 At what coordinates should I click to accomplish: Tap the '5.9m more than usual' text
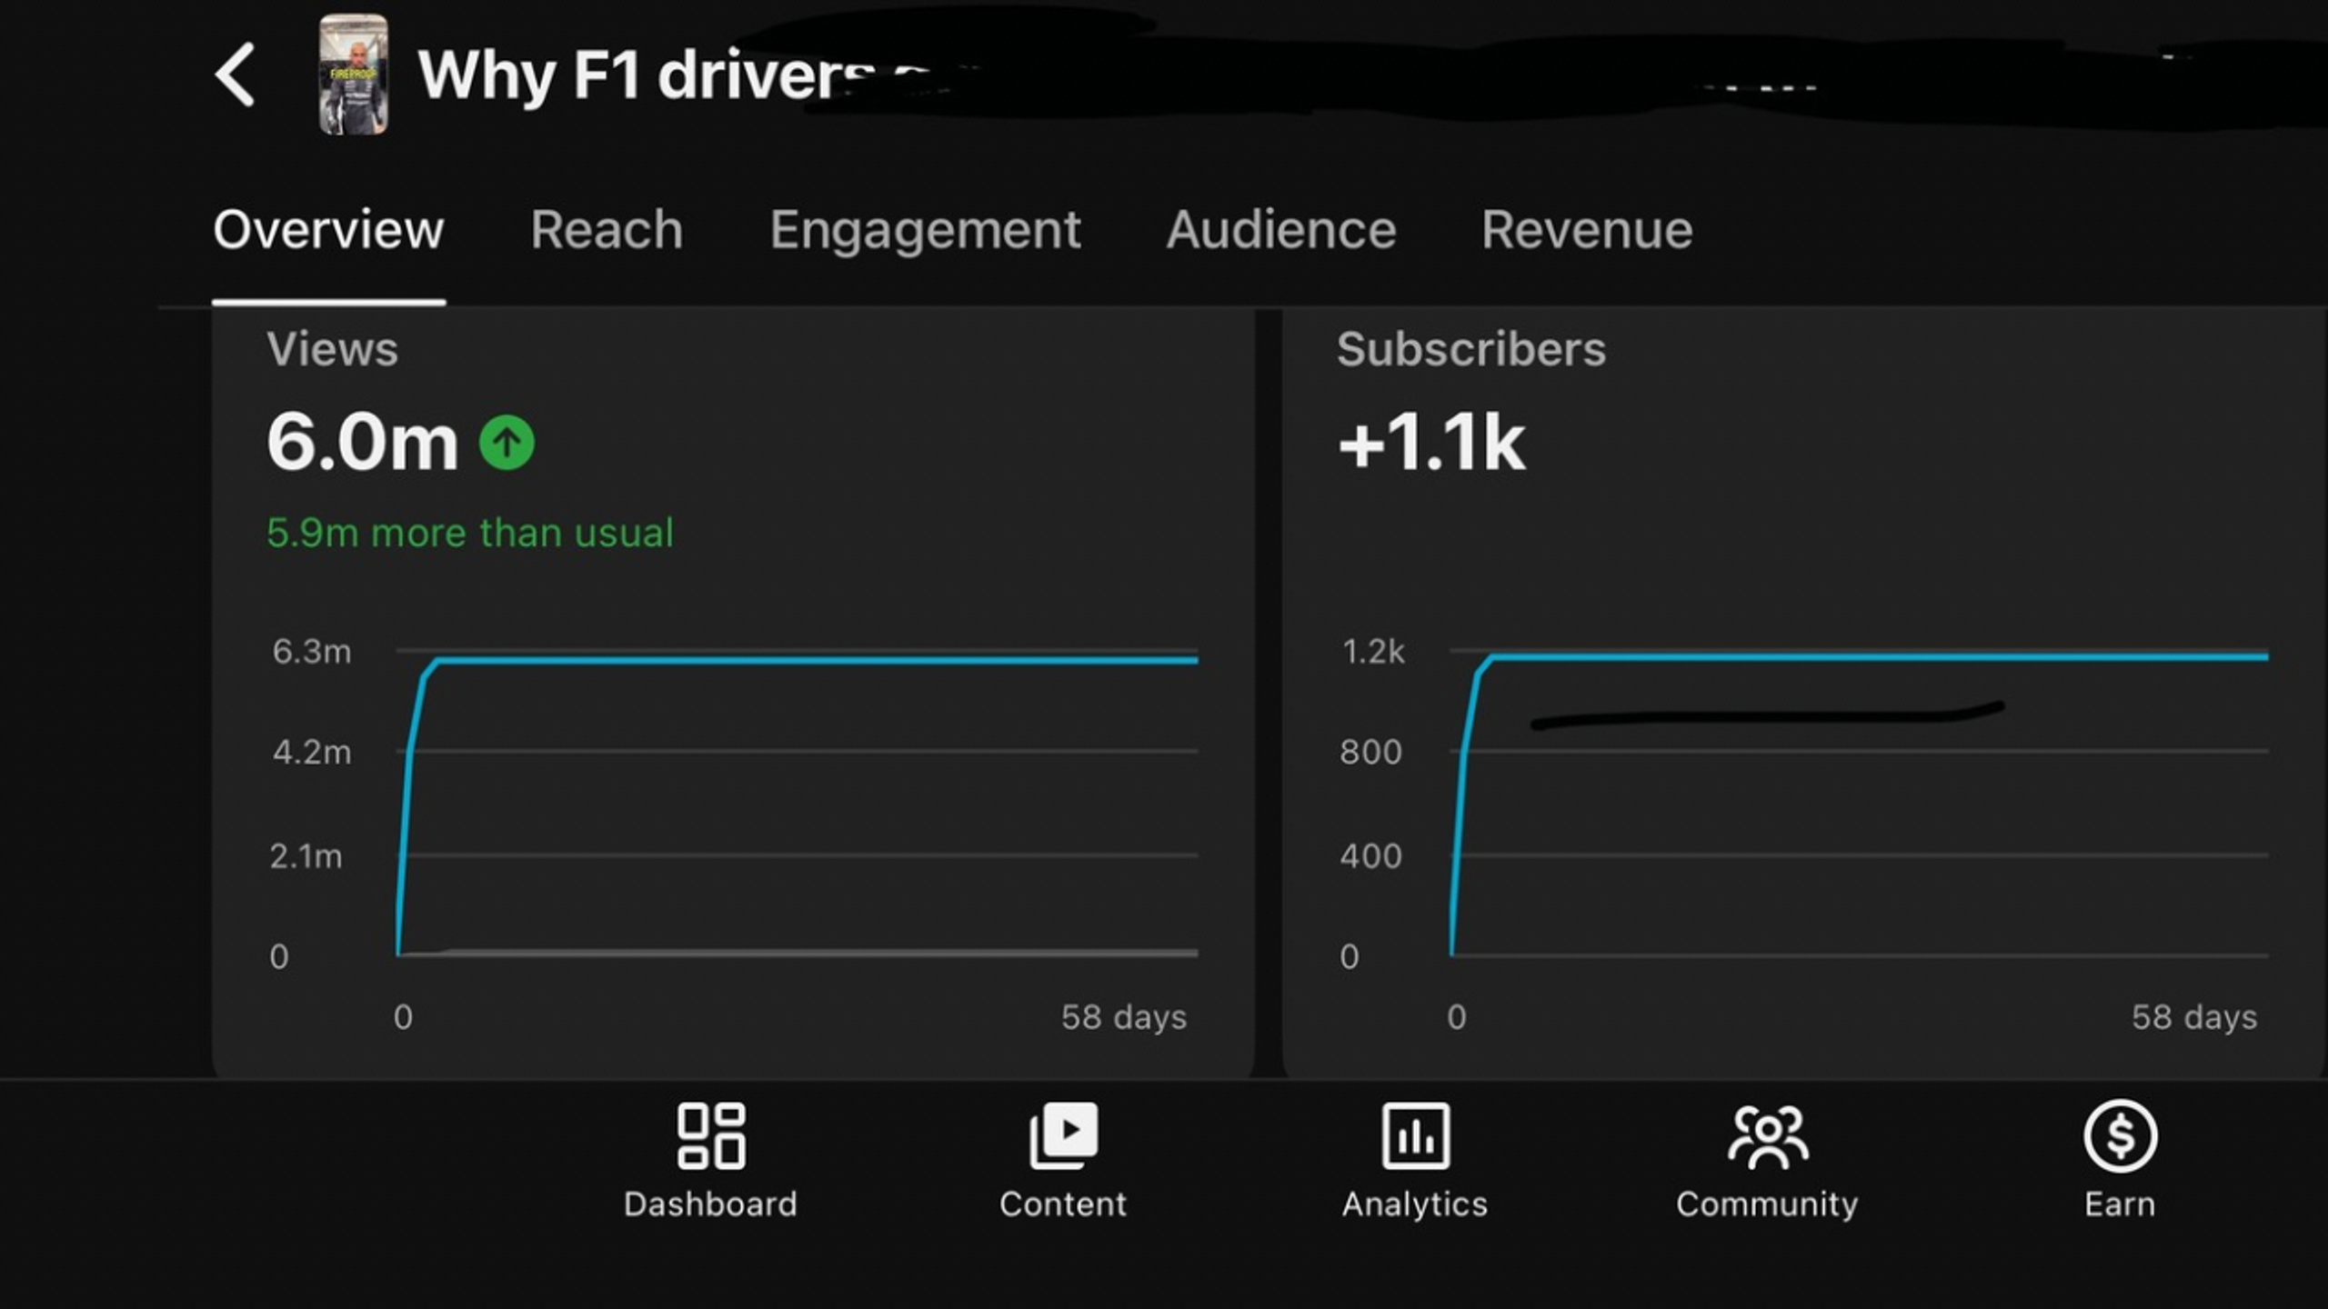point(469,533)
